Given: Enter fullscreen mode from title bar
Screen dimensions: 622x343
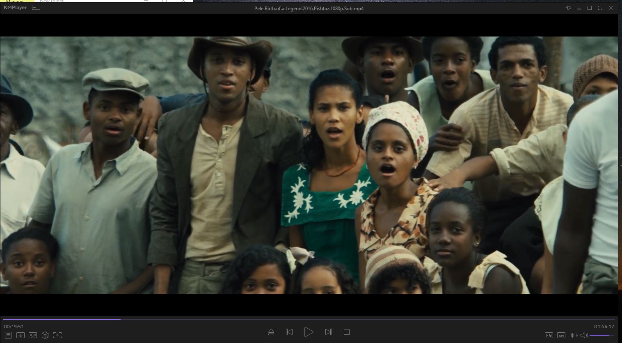Looking at the screenshot, I should [600, 8].
